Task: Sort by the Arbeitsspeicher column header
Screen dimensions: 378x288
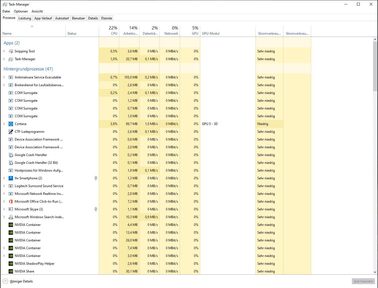Action: (x=129, y=31)
